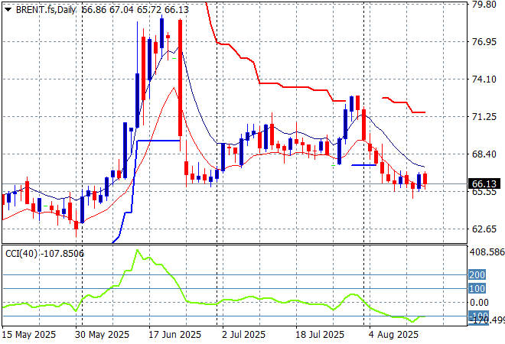This screenshot has width=505, height=344.
Task: Select the blue 200 level tag
Action: 477,274
